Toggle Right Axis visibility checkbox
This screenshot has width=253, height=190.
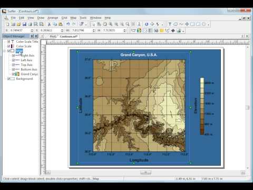coord(13,55)
